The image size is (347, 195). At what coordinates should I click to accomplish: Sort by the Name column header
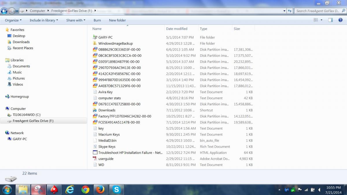pyautogui.click(x=97, y=29)
